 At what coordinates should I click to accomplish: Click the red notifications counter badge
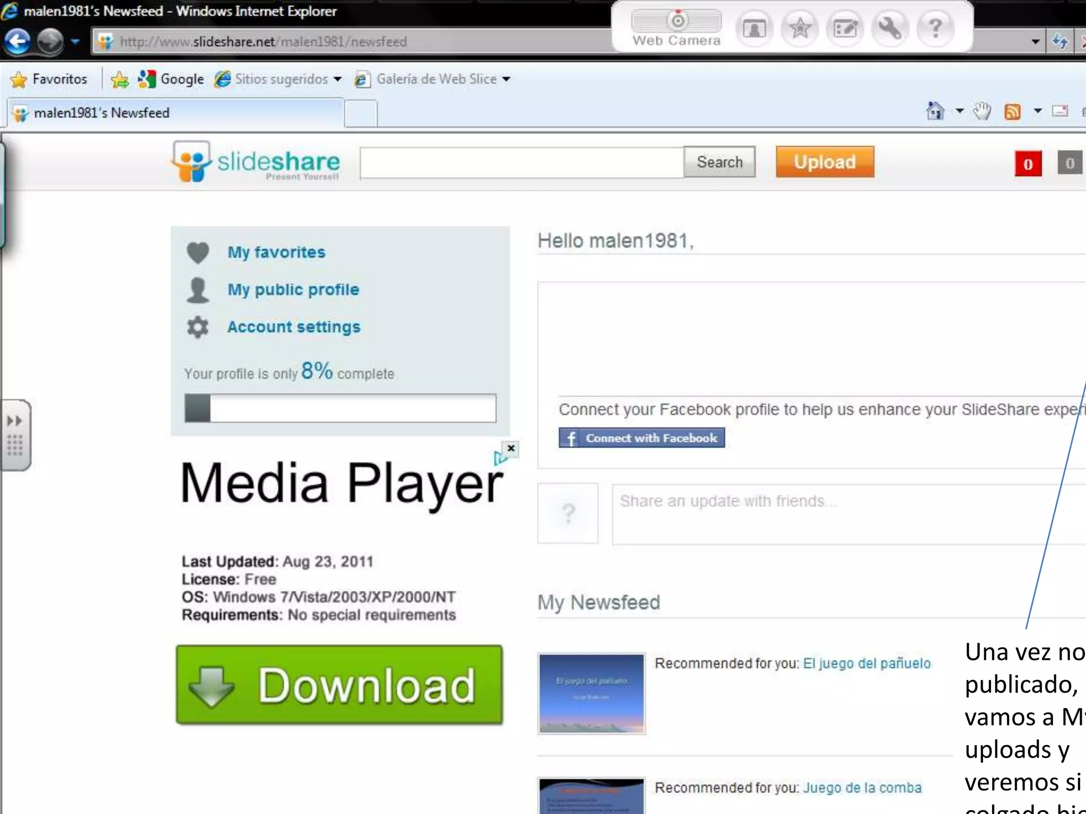click(x=1028, y=164)
